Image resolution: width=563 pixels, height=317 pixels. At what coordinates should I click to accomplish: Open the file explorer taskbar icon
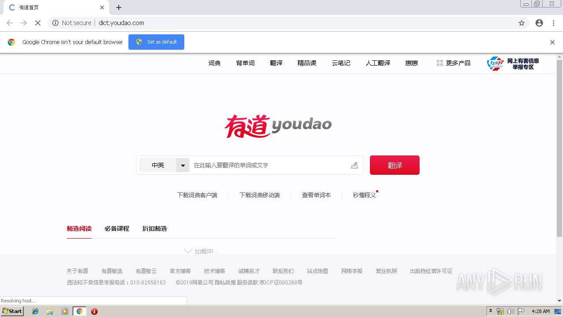[x=50, y=311]
